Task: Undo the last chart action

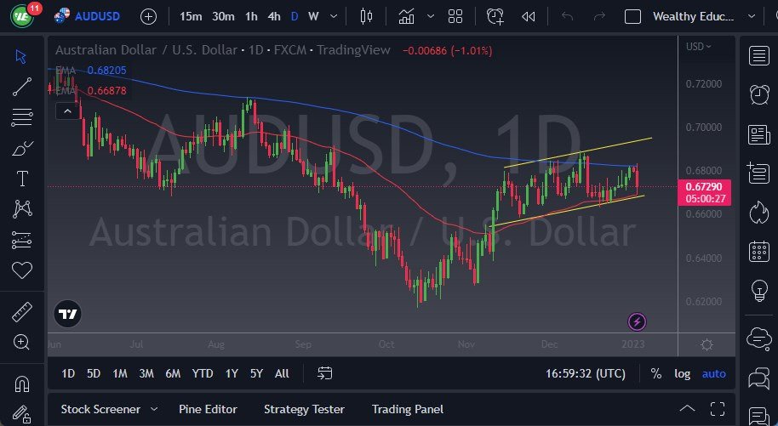Action: click(x=567, y=17)
